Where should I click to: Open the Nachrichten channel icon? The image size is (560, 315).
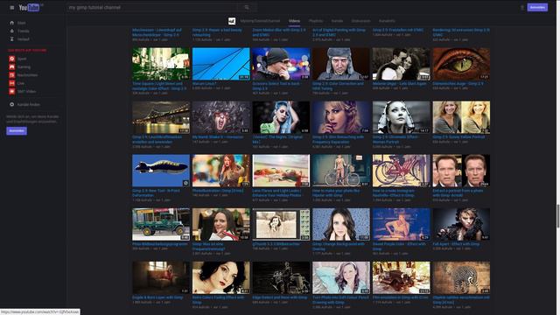(11, 75)
